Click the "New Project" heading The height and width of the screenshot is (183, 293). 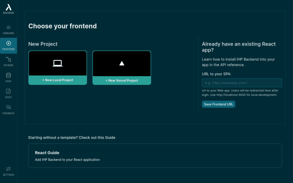coord(43,44)
